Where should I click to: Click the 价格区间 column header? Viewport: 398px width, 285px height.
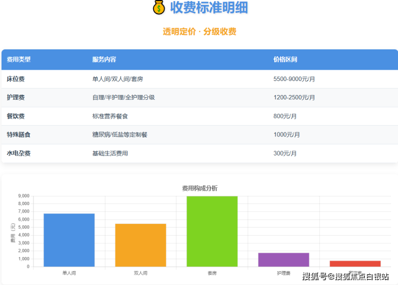(x=286, y=60)
